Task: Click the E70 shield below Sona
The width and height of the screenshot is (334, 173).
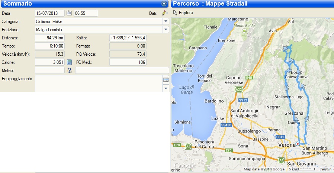Action: coord(229,150)
